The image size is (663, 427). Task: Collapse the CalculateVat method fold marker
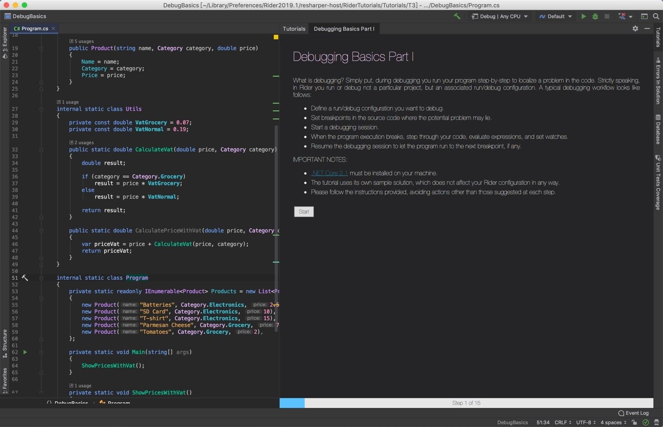pos(41,150)
